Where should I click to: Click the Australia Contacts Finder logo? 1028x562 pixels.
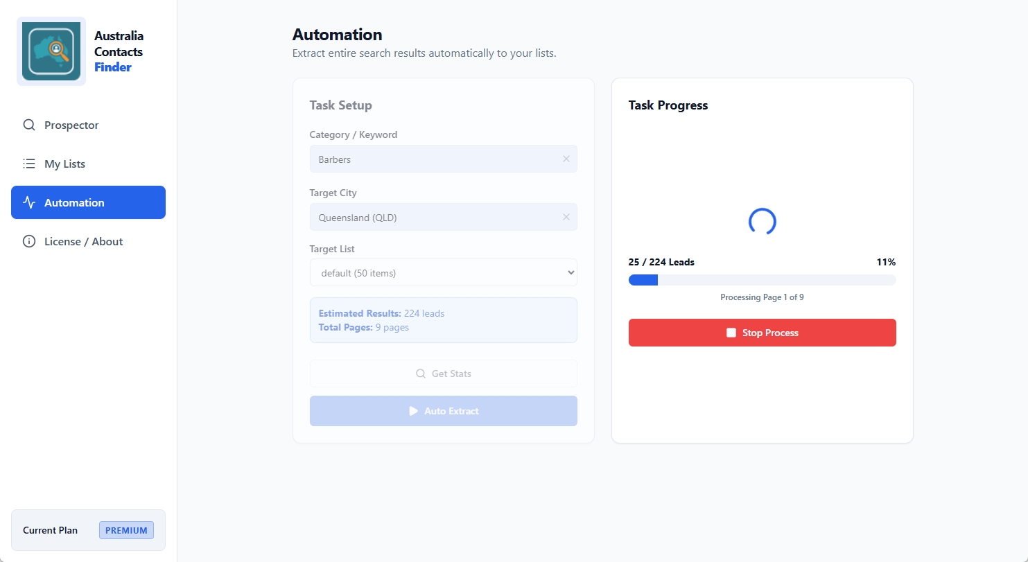(x=51, y=50)
